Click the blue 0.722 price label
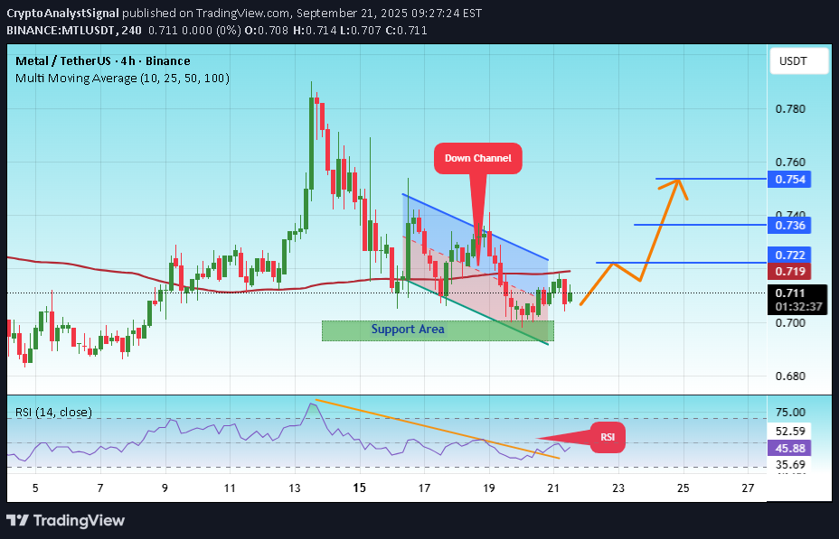 point(789,255)
